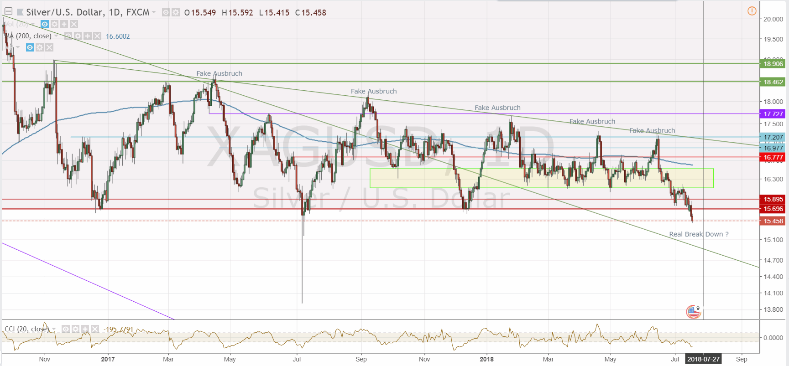Image resolution: width=789 pixels, height=366 pixels.
Task: Open the dropdown arrow after FXCM title
Action: tap(154, 12)
